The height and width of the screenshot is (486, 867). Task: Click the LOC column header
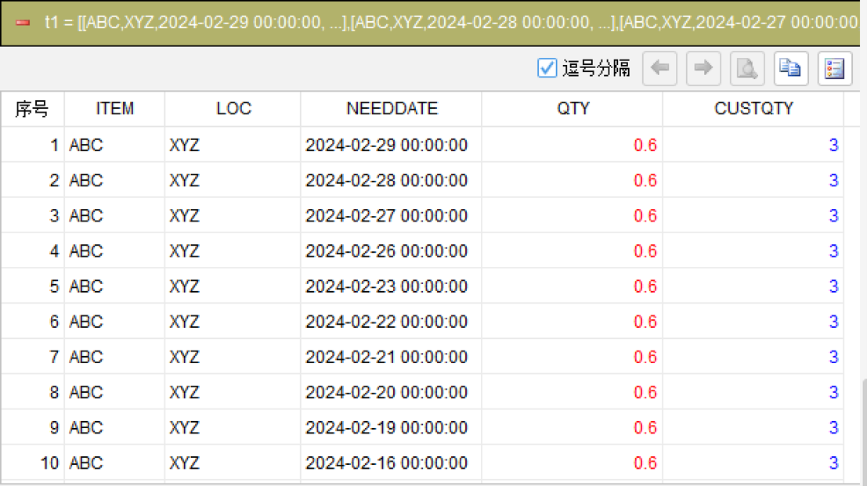[233, 109]
